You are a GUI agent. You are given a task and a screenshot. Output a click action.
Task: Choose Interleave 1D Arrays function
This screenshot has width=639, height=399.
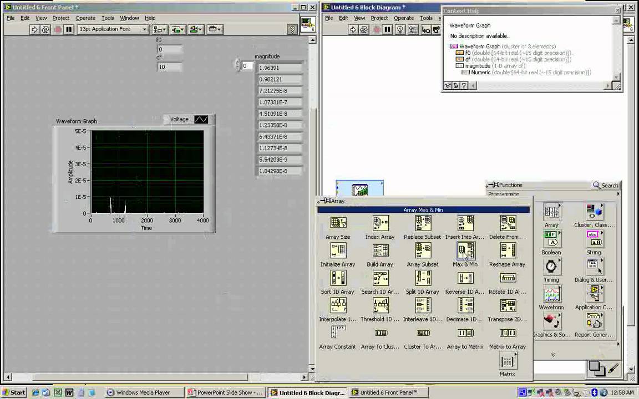[x=423, y=306]
